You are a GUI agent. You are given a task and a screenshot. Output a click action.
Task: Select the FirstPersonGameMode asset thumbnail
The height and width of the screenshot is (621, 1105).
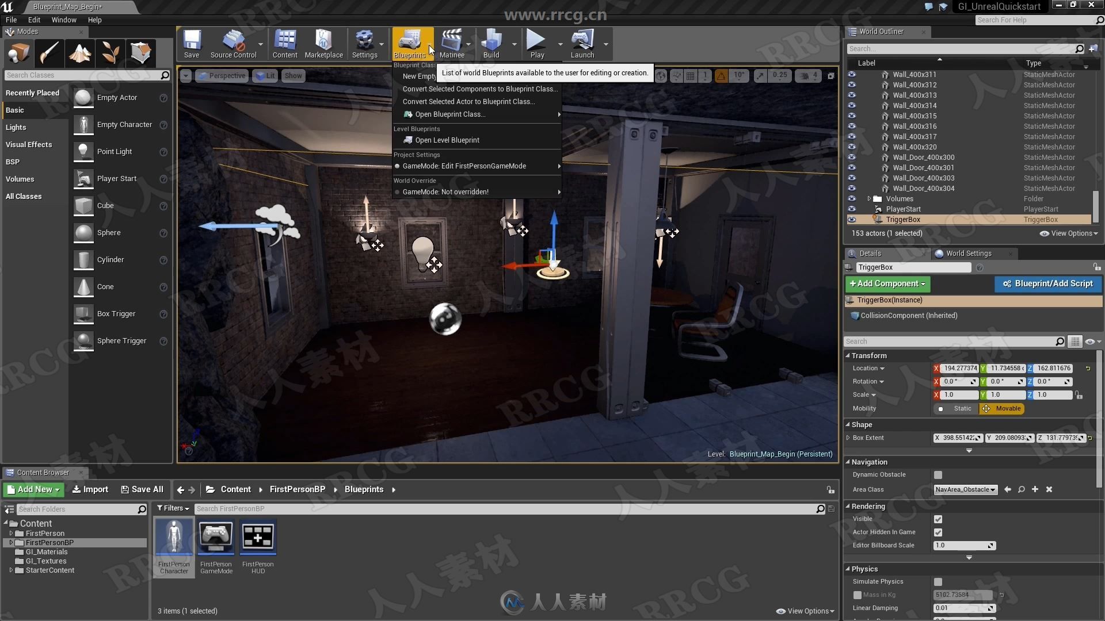pyautogui.click(x=216, y=537)
